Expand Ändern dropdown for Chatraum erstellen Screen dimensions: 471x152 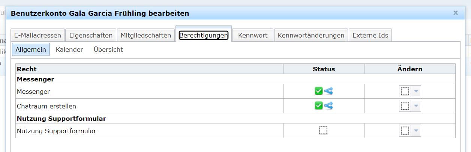[x=416, y=106]
